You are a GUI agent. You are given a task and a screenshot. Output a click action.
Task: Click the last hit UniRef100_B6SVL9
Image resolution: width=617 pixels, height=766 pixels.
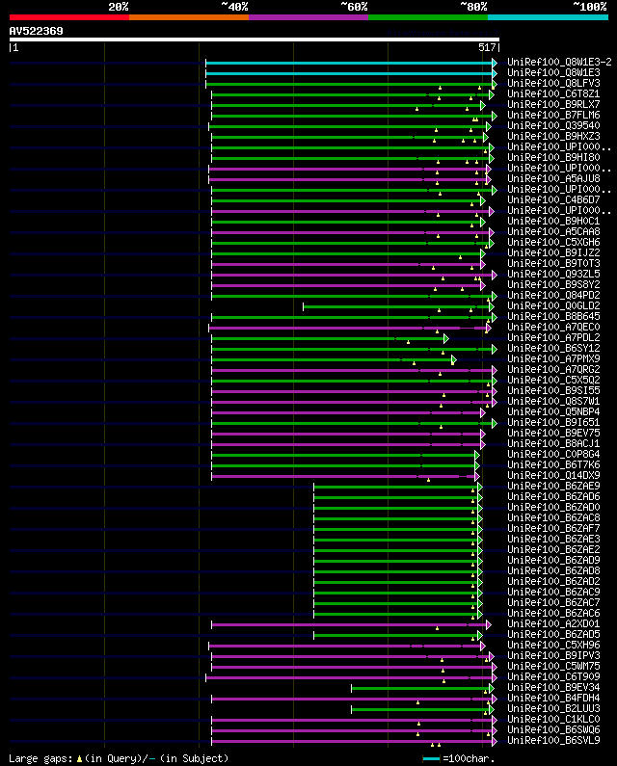tap(553, 741)
